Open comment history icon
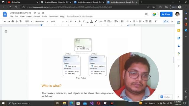 point(146,14)
